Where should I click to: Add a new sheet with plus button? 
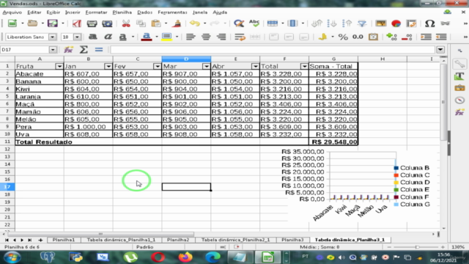(x=41, y=240)
